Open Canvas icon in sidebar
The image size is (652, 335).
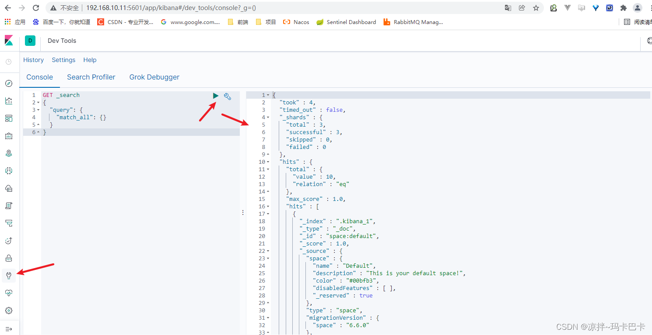[x=9, y=136]
